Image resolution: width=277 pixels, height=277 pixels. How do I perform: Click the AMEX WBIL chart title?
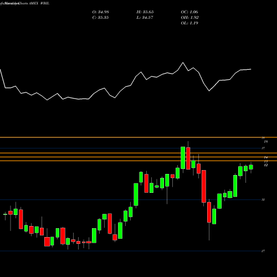click(39, 3)
